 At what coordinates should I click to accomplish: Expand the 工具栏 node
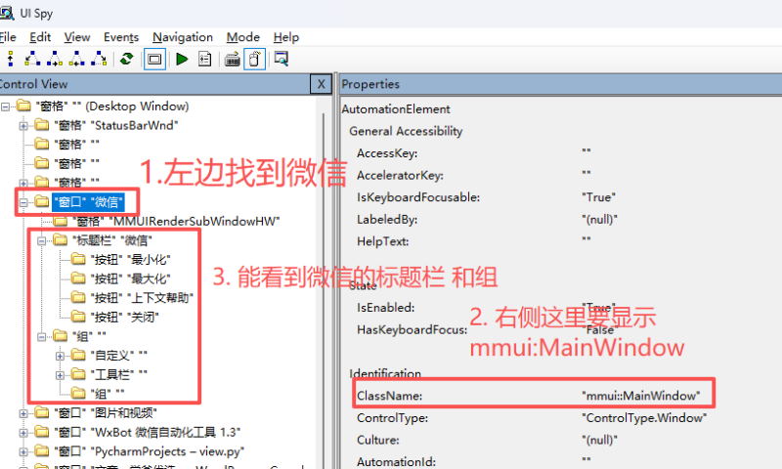[x=60, y=375]
